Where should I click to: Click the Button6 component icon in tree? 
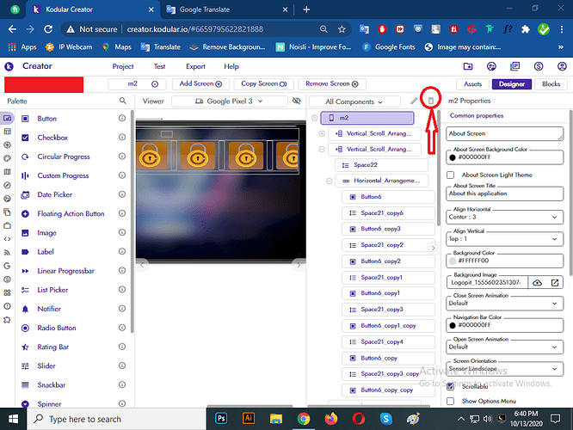(352, 197)
